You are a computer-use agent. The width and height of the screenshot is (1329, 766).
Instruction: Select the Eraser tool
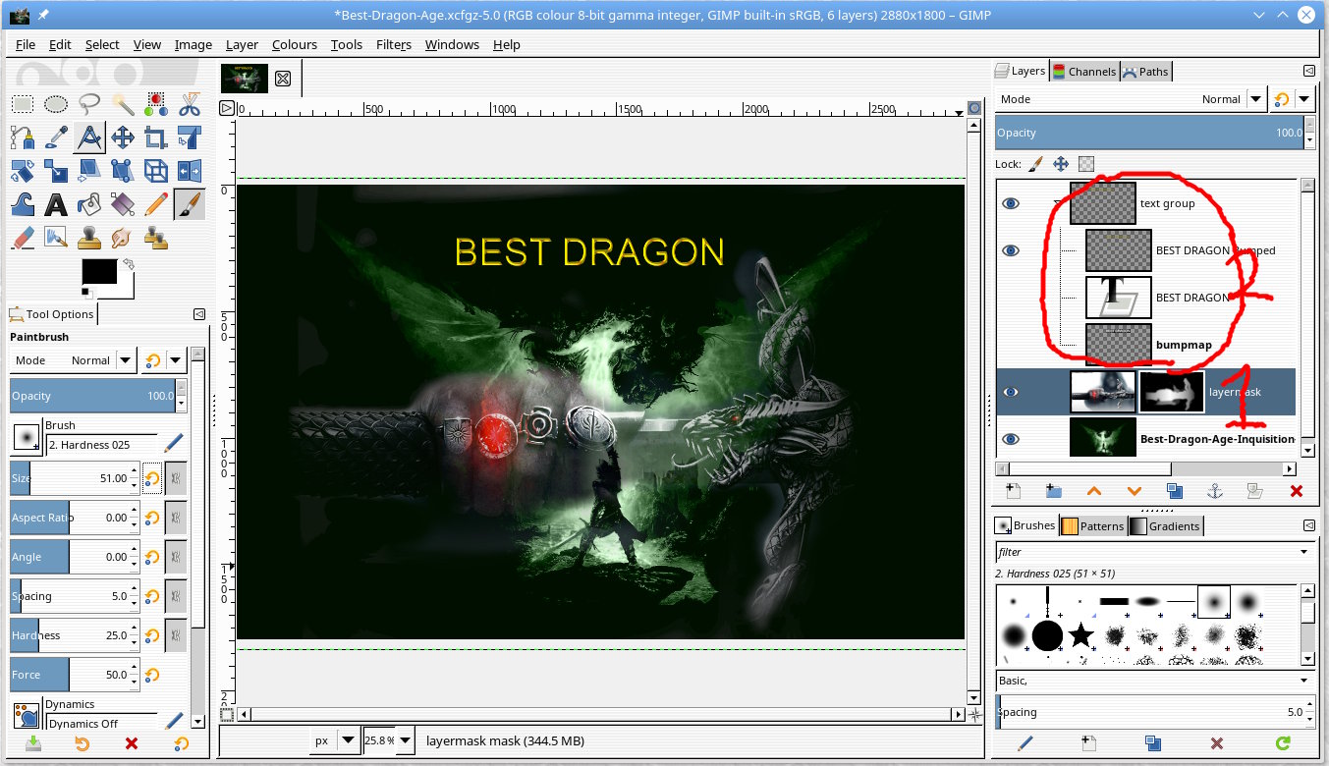23,237
